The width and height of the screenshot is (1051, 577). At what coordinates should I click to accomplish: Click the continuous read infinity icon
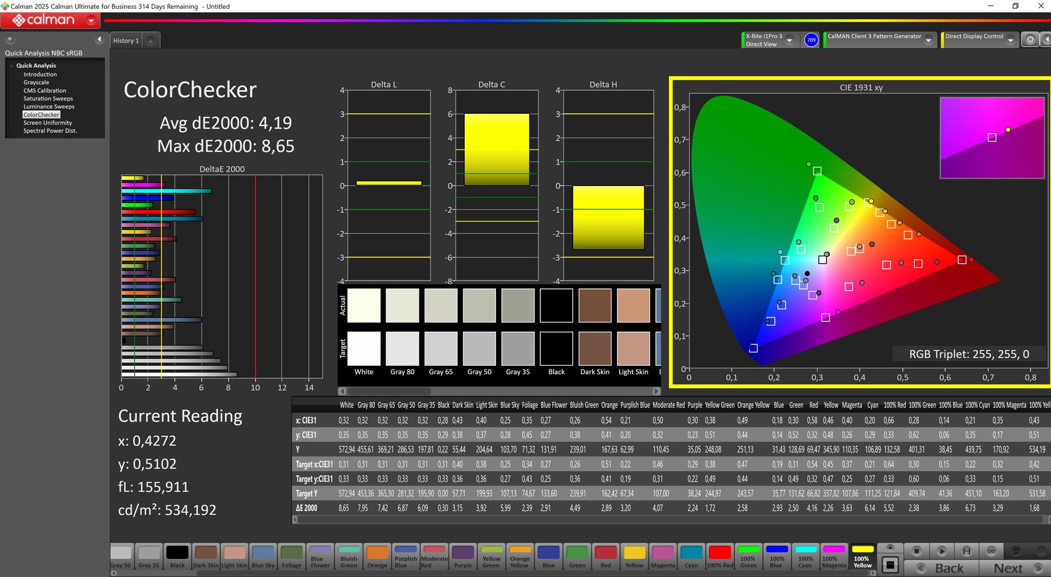tap(991, 551)
